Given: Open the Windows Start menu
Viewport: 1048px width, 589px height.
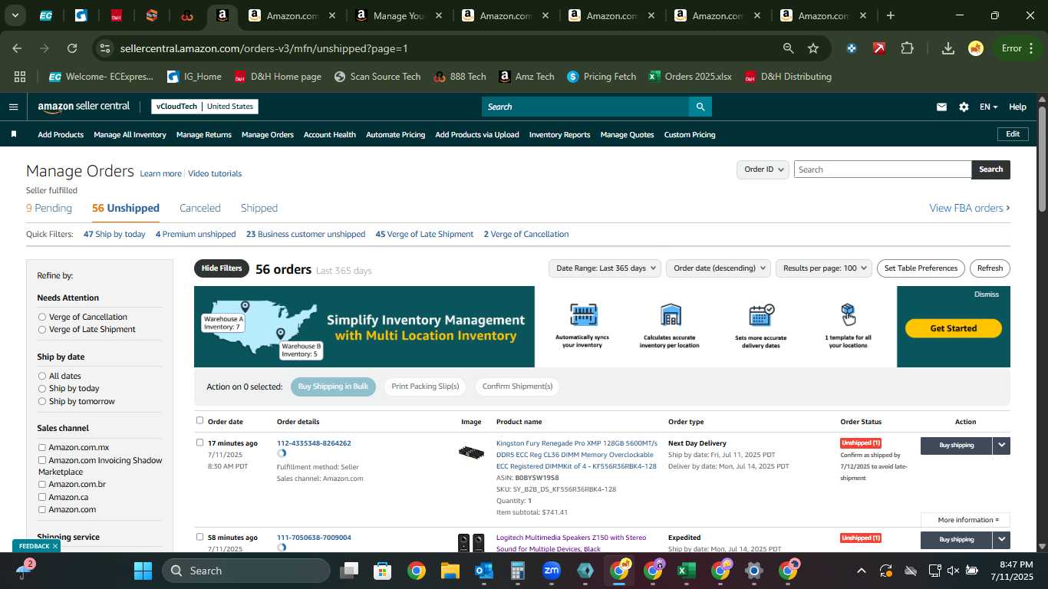Looking at the screenshot, I should (143, 571).
